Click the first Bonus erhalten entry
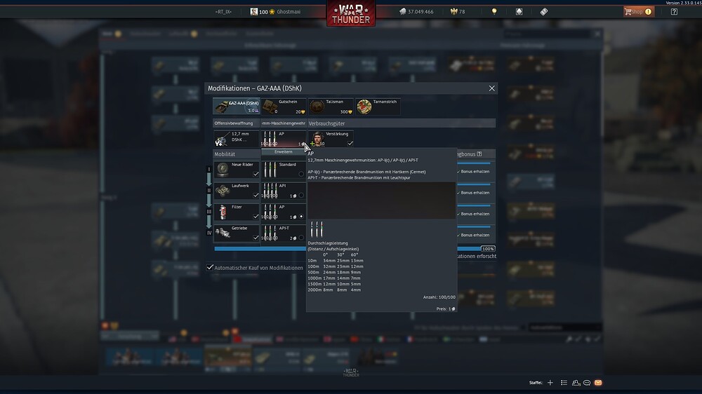 [x=475, y=172]
